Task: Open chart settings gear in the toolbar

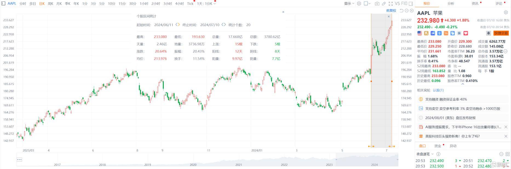Action: coord(359,4)
